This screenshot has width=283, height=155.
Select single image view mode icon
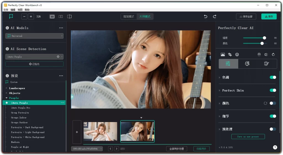tap(52, 16)
